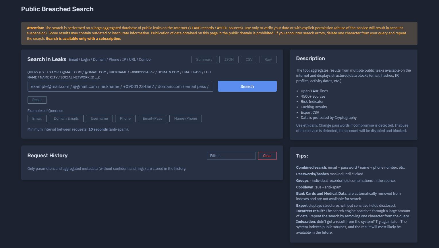Viewport: 439px width, 248px height.
Task: Click the Public Breached Search page title
Action: (57, 9)
